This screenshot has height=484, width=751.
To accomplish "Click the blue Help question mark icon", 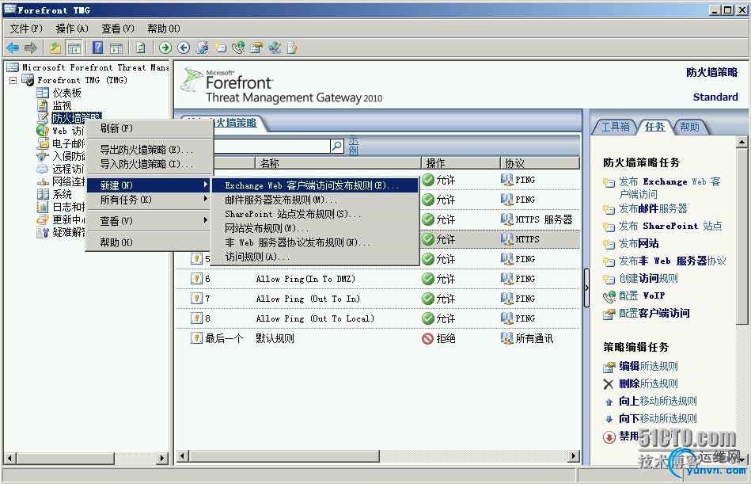I will (97, 48).
